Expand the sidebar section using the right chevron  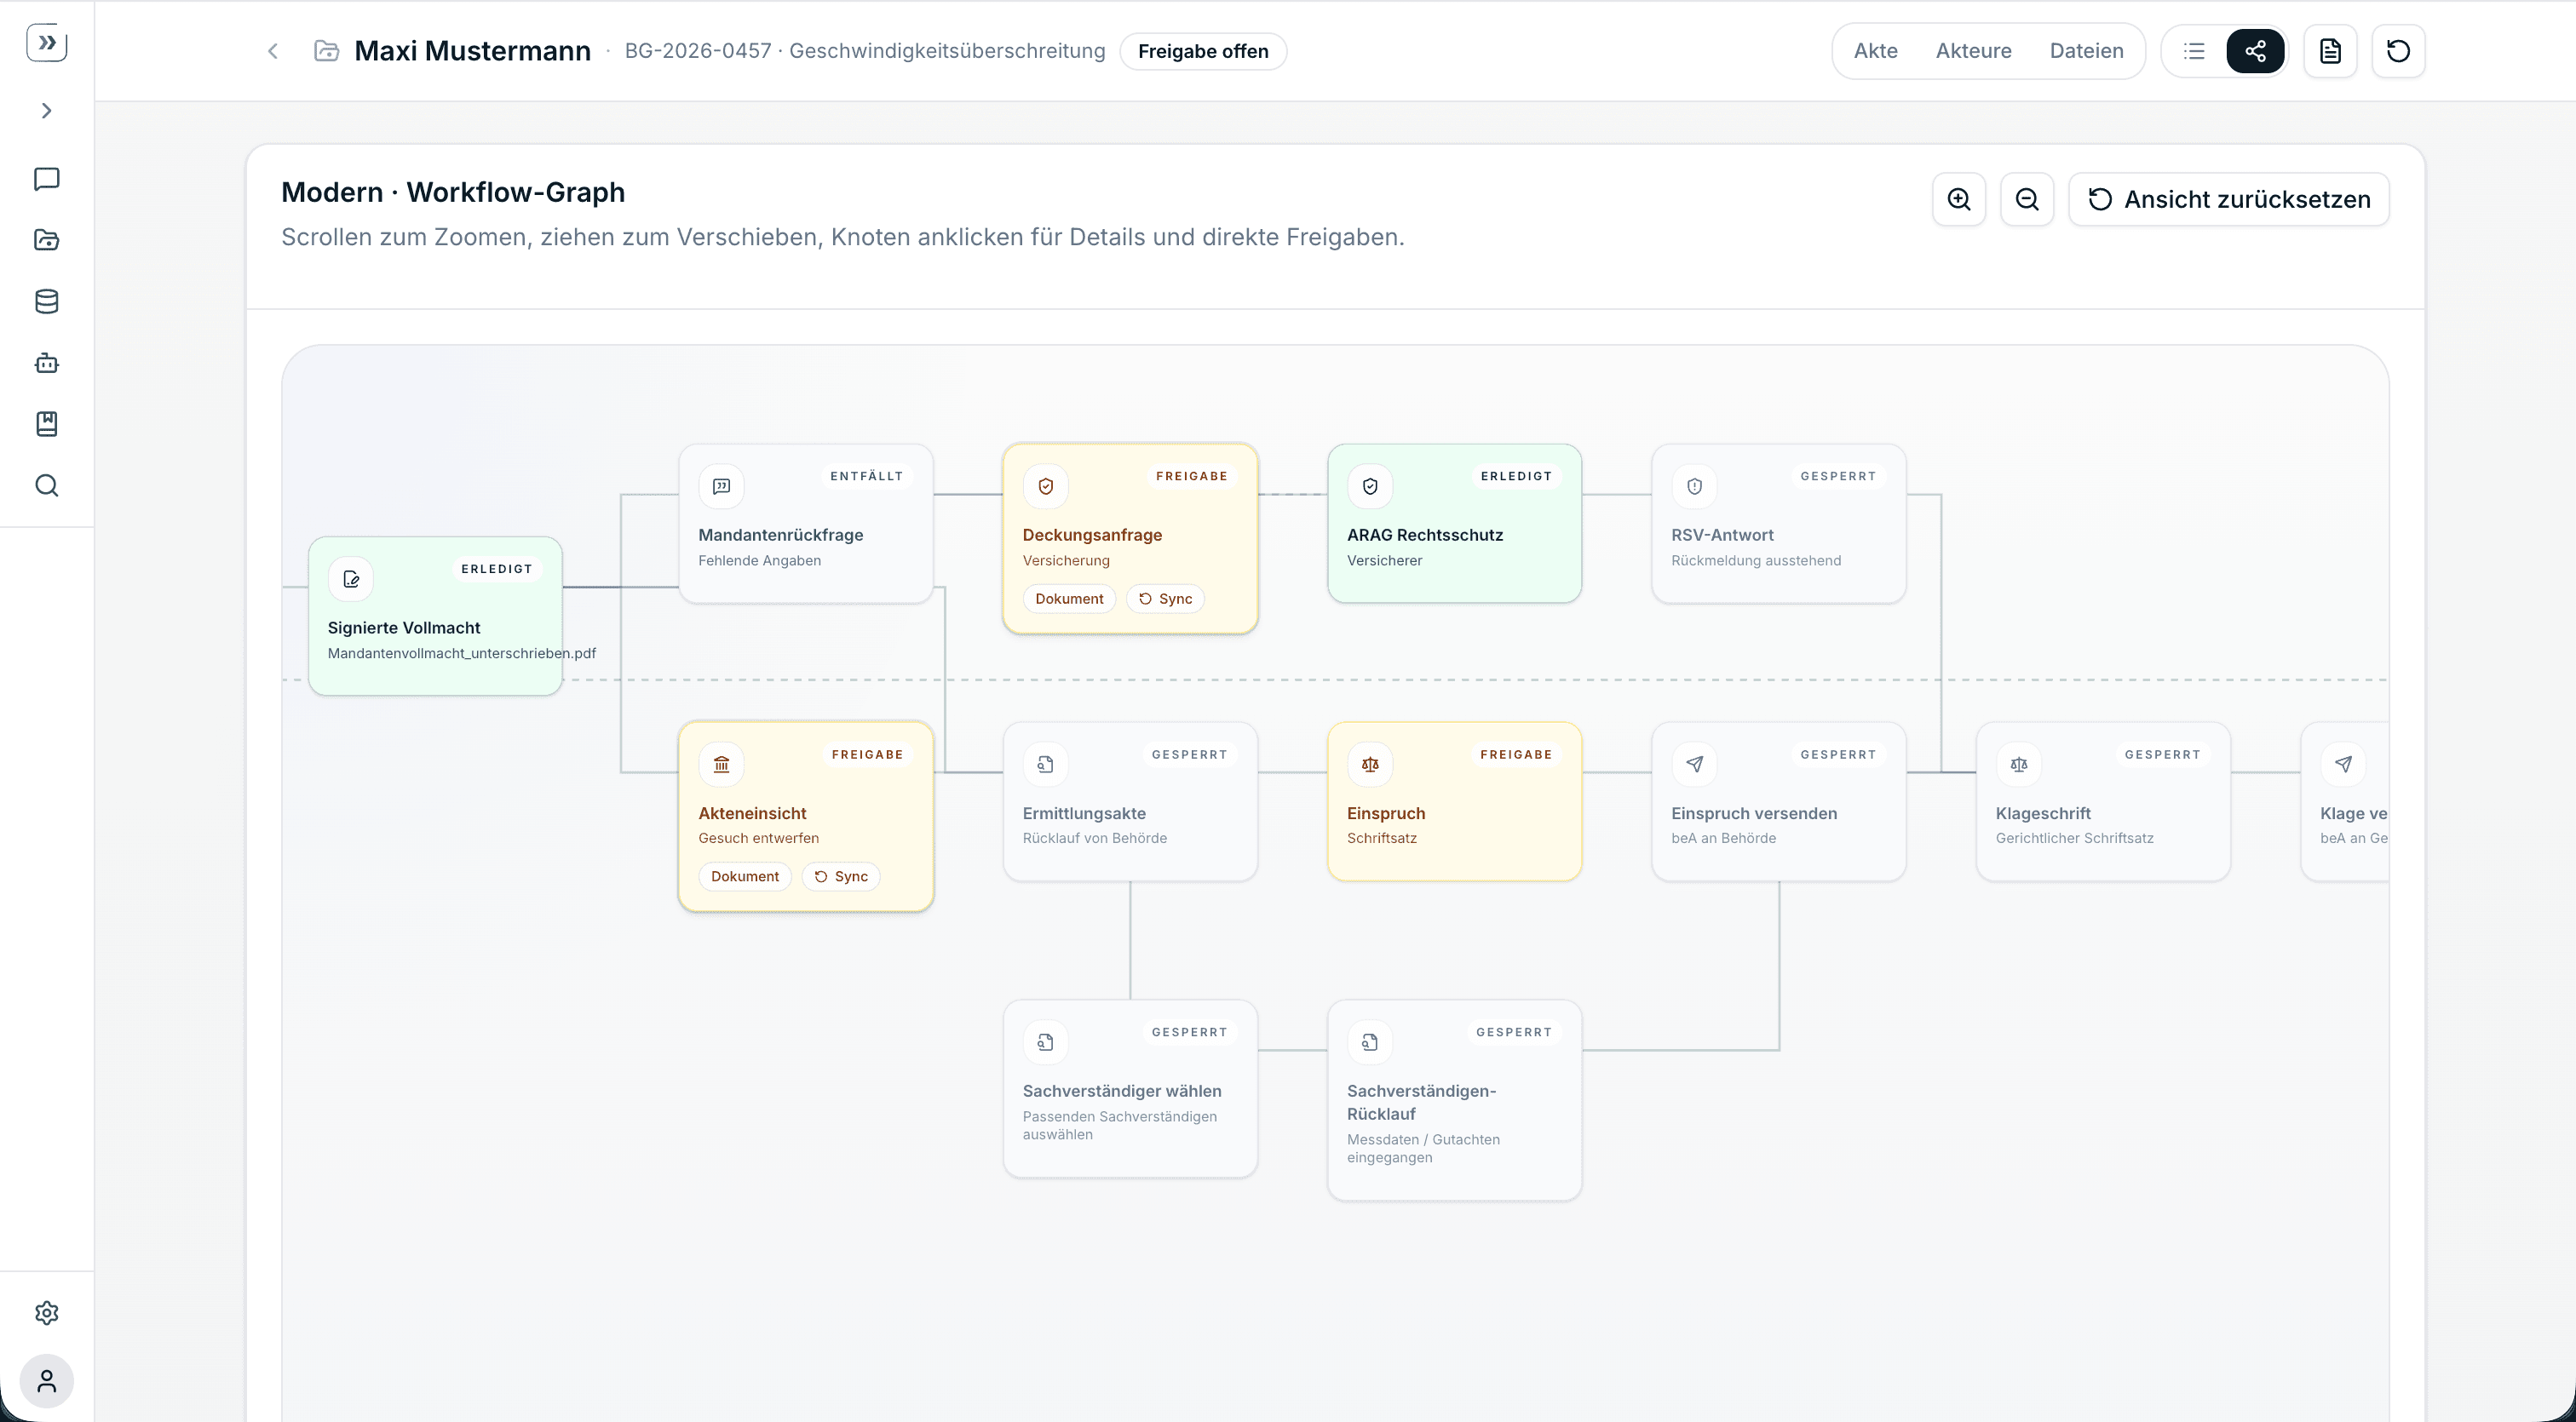[46, 111]
